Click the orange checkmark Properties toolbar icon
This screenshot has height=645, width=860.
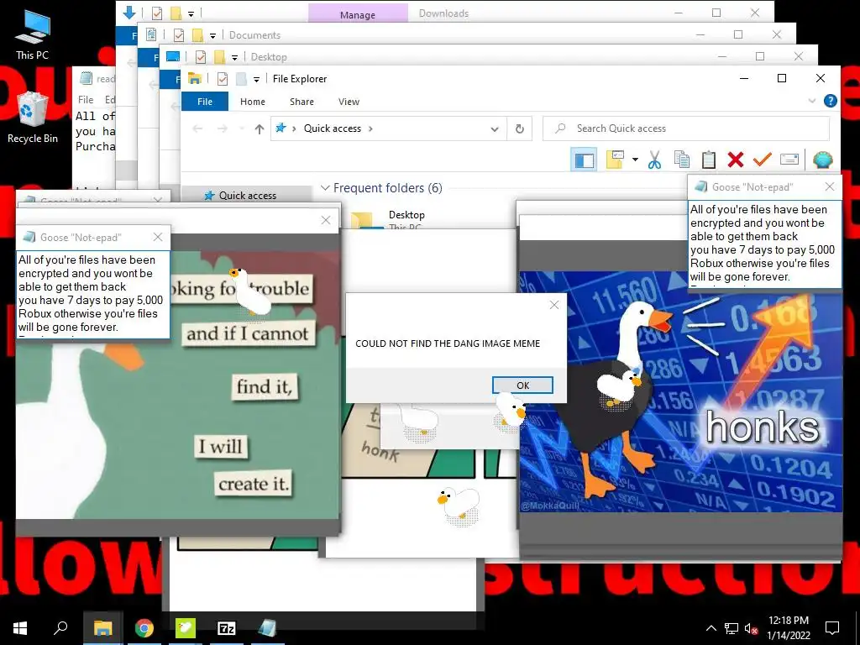(x=763, y=160)
